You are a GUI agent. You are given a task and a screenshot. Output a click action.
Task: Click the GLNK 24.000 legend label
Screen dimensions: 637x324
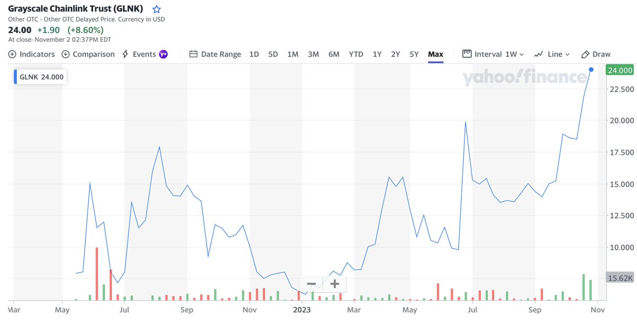pos(41,77)
